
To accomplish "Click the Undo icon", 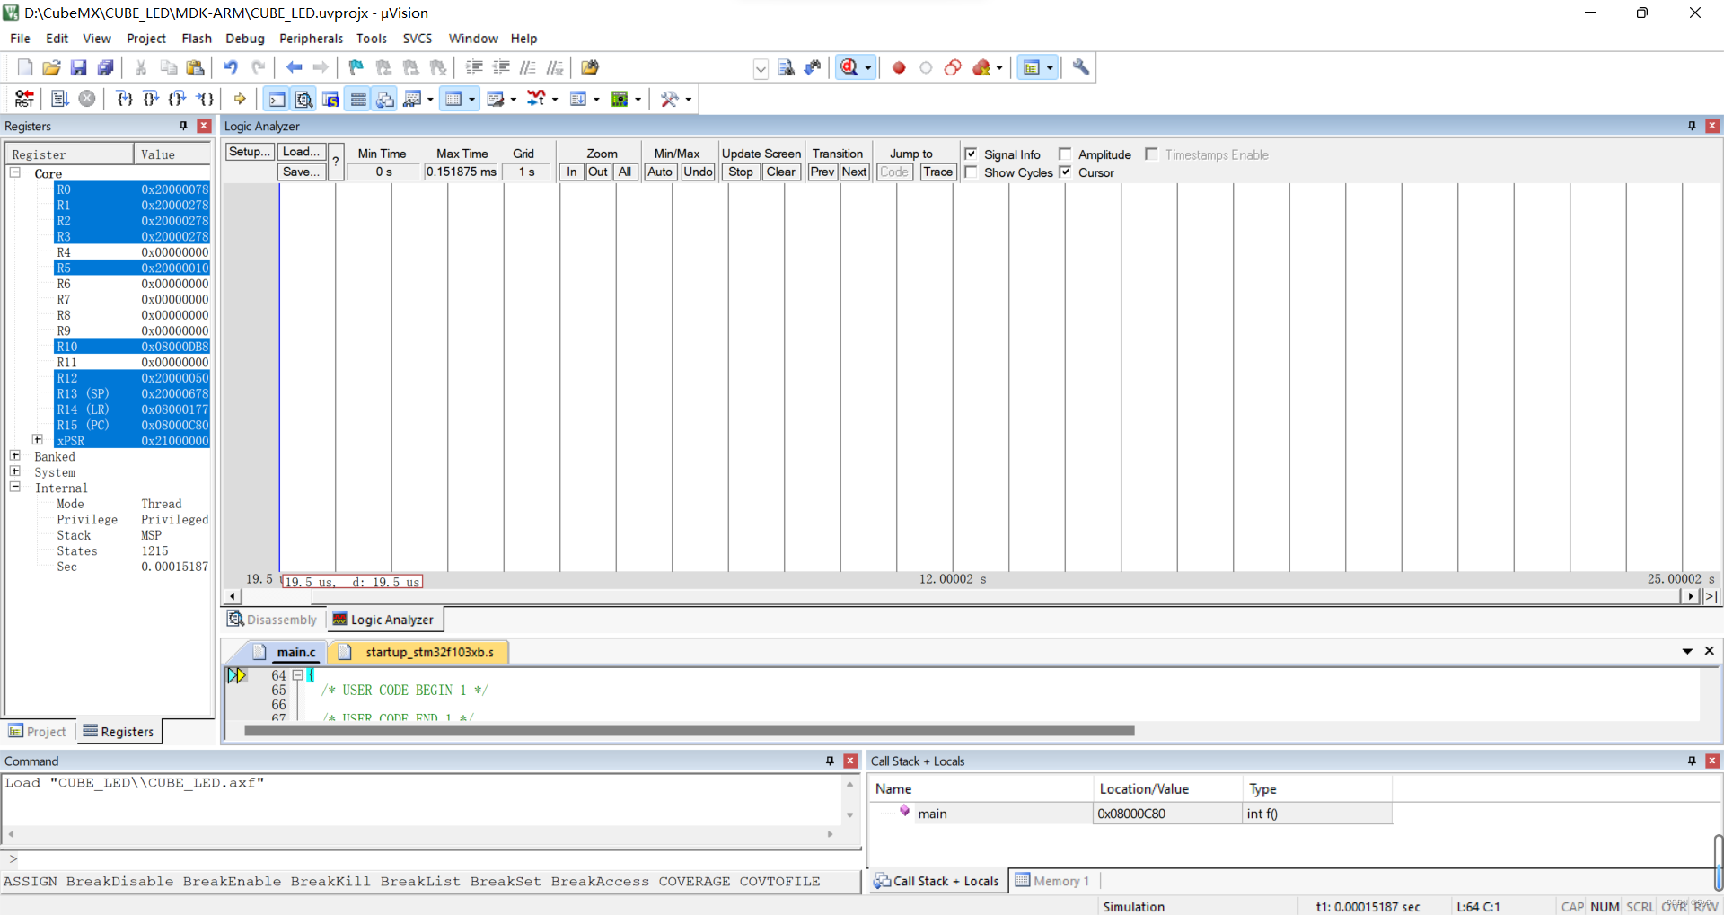I will click(x=231, y=67).
